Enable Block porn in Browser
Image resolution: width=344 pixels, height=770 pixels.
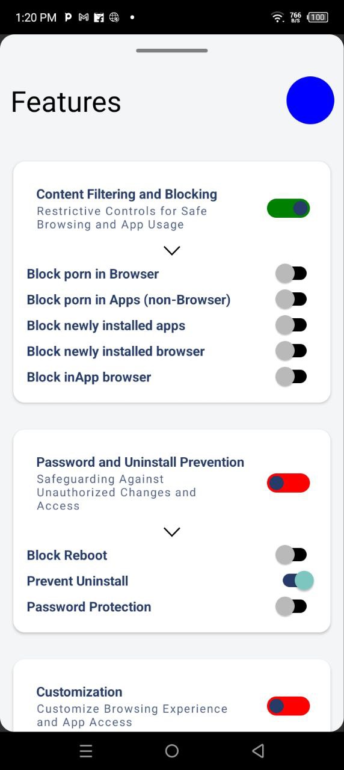tap(292, 274)
